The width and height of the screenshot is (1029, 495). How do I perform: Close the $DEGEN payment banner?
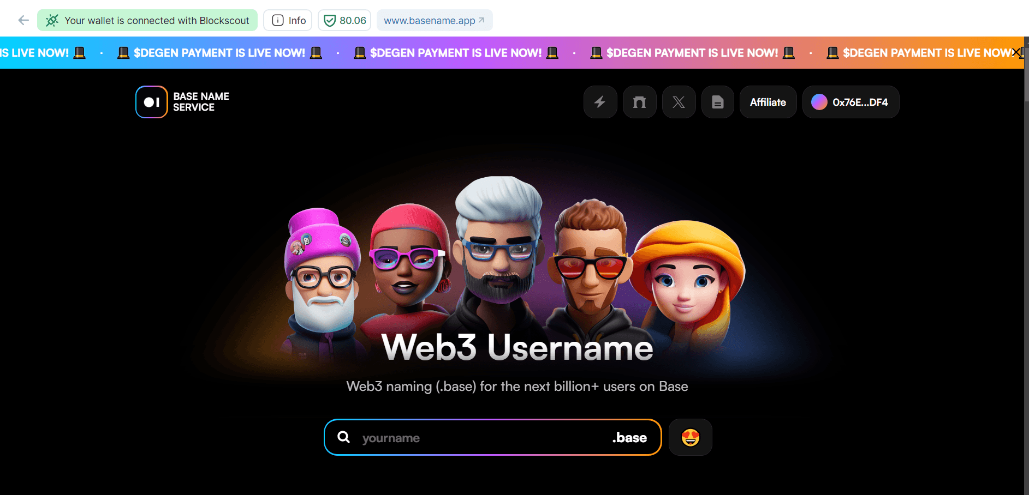(x=1016, y=52)
